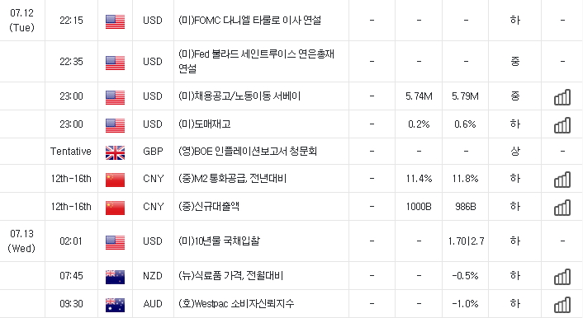Click 상 importance label in GBP row
The image size is (583, 318).
point(515,151)
